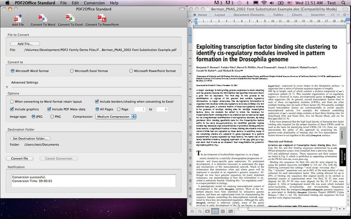This screenshot has height=219, width=351.
Task: Switch Word to Outline view
Action: point(200,211)
